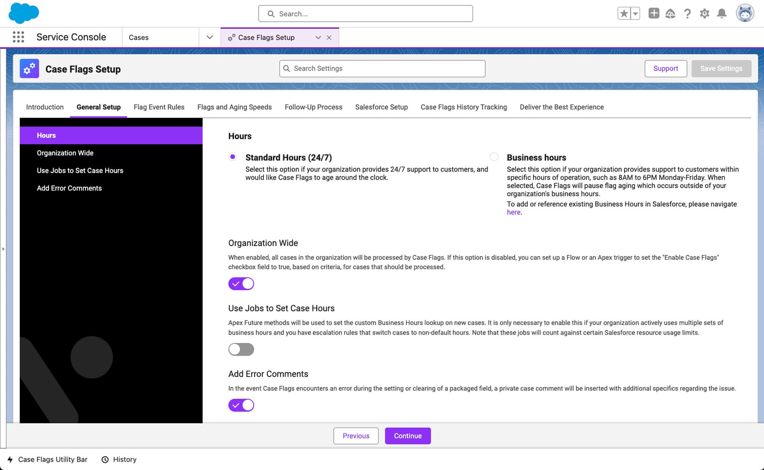The height and width of the screenshot is (470, 764).
Task: Open the Flags and Aging Speeds tab
Action: [x=234, y=107]
